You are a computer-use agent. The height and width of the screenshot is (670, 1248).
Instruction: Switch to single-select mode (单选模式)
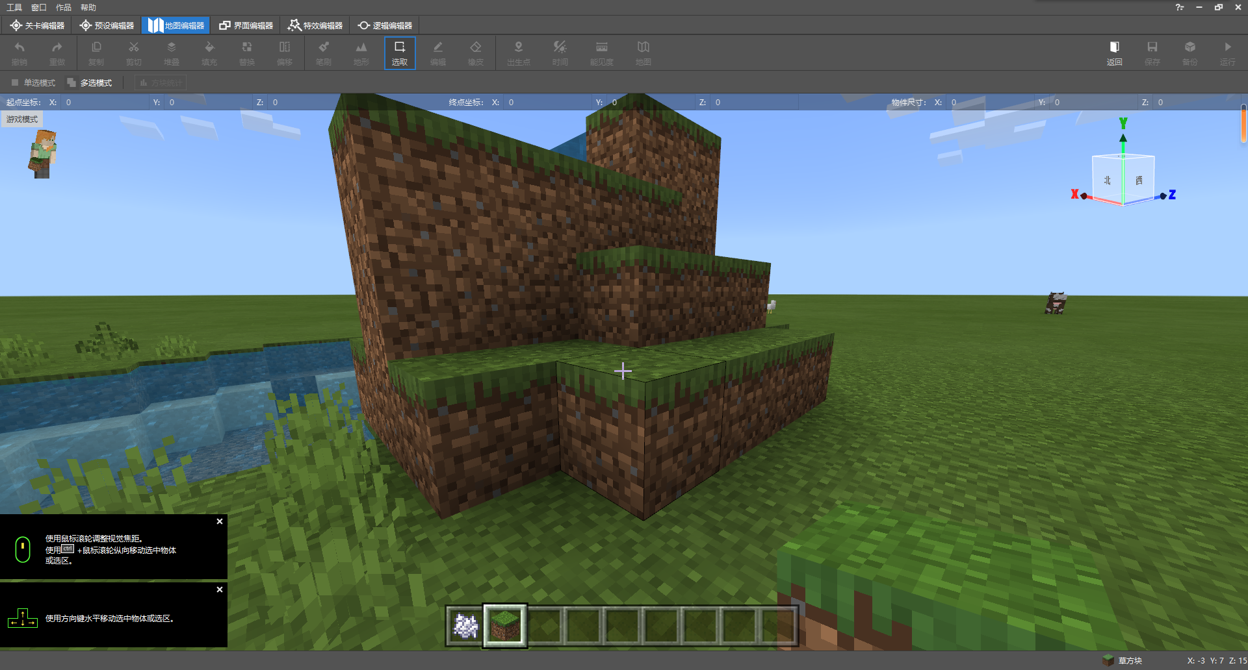(34, 83)
